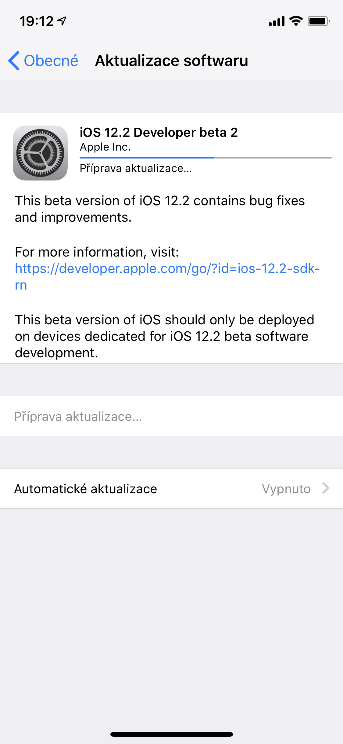This screenshot has width=343, height=744.
Task: Tap the blue back chevron icon
Action: tap(14, 60)
